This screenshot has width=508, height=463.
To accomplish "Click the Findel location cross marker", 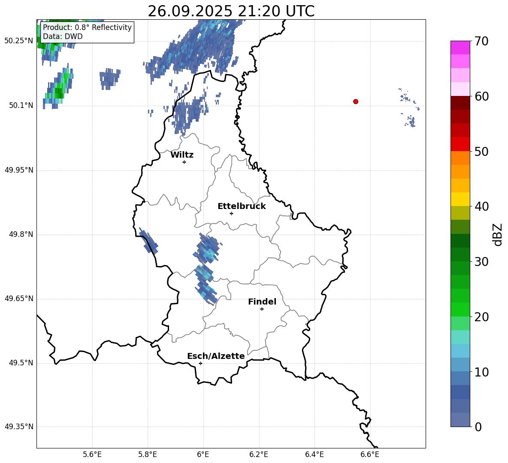I will click(262, 309).
